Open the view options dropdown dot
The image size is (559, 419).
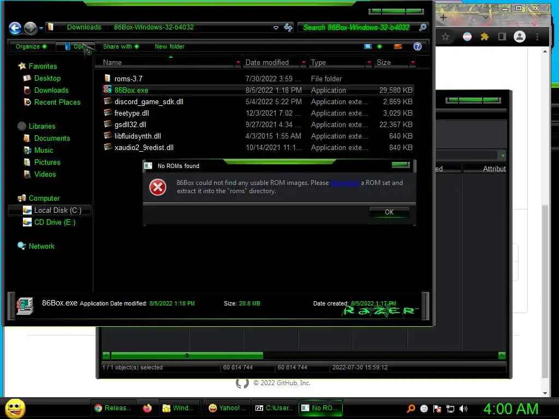point(379,47)
